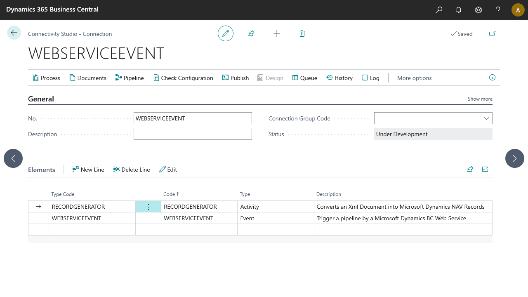Open the search magnifier icon
Viewport: 528px width, 297px height.
439,10
